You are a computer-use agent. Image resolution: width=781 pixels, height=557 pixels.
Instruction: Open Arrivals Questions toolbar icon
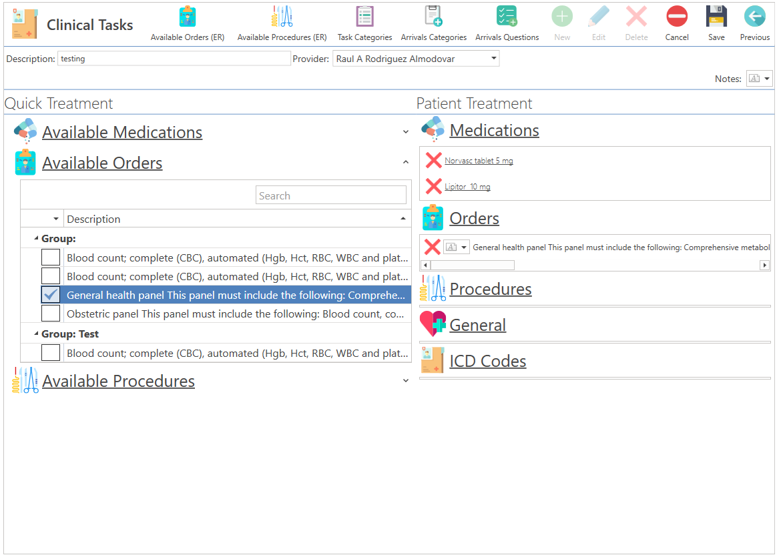pos(507,17)
